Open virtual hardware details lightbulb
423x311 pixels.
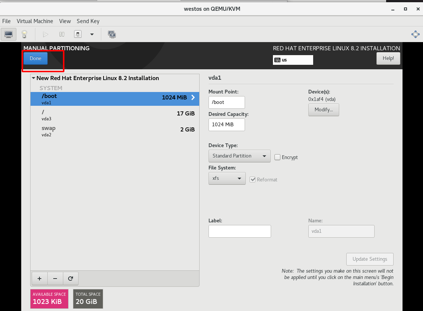(x=24, y=34)
